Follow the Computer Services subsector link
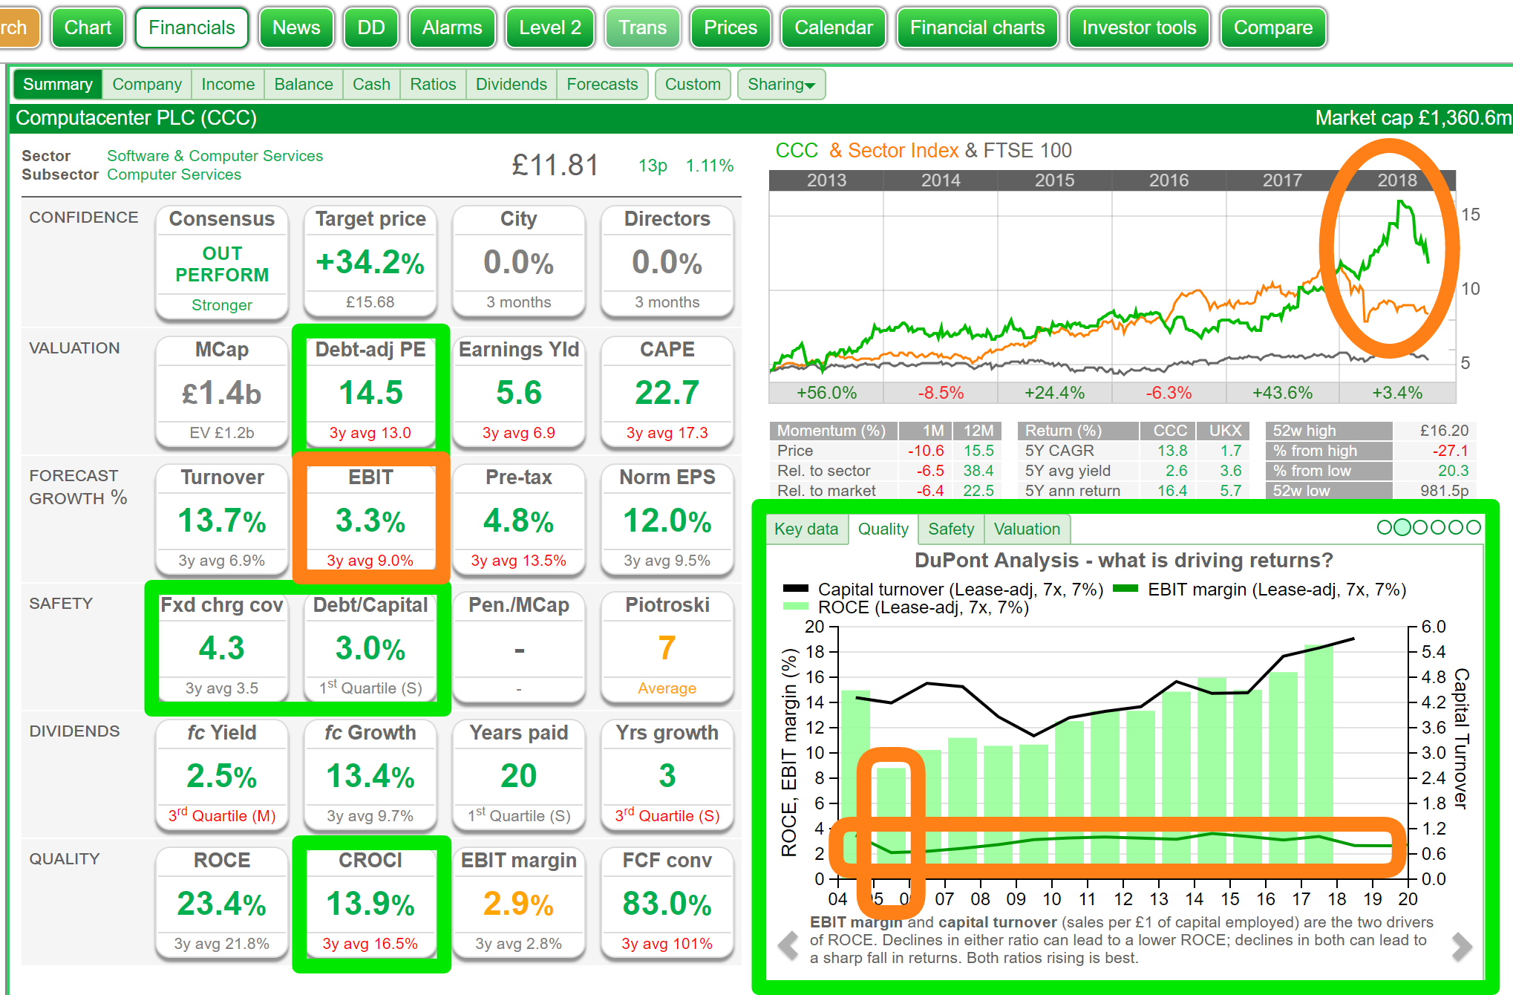 [174, 174]
